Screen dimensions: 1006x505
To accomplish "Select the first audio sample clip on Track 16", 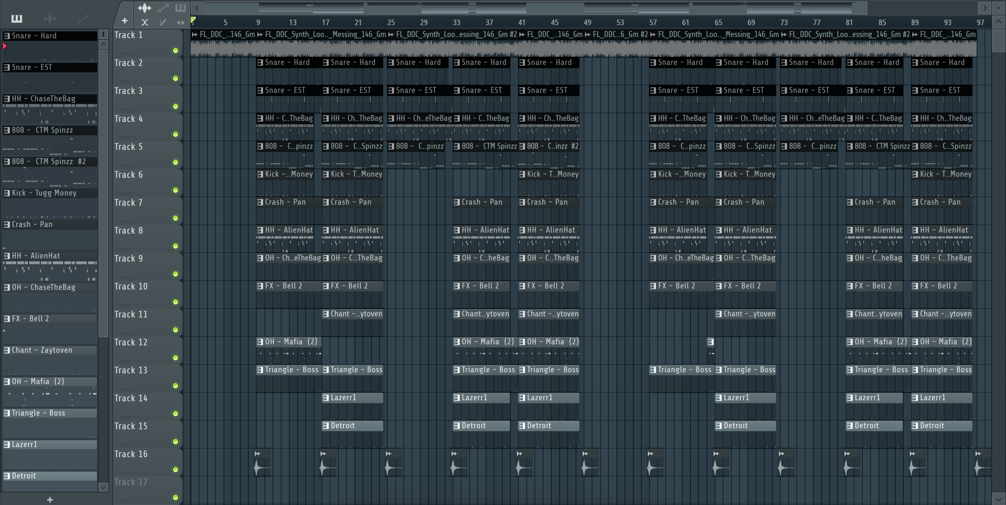I will coord(262,463).
